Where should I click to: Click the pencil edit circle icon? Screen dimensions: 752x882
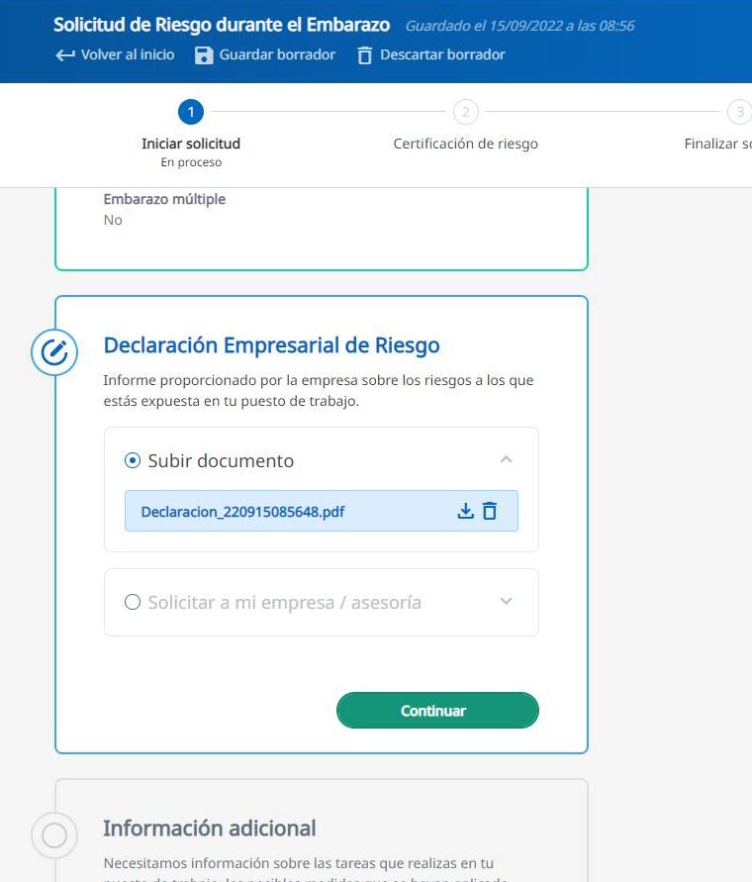pyautogui.click(x=54, y=351)
